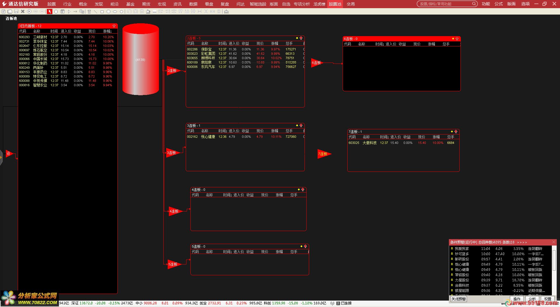Viewport: 560px width, 307px height.
Task: Open the 功能 menu at top right
Action: [486, 4]
